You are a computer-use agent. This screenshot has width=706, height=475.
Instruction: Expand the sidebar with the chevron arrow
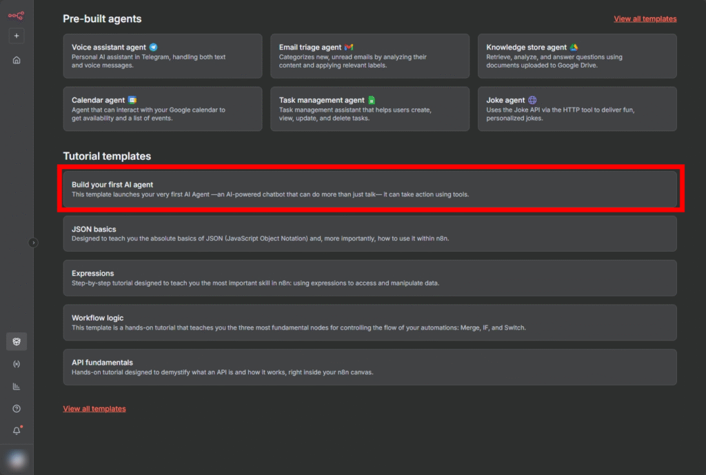34,243
